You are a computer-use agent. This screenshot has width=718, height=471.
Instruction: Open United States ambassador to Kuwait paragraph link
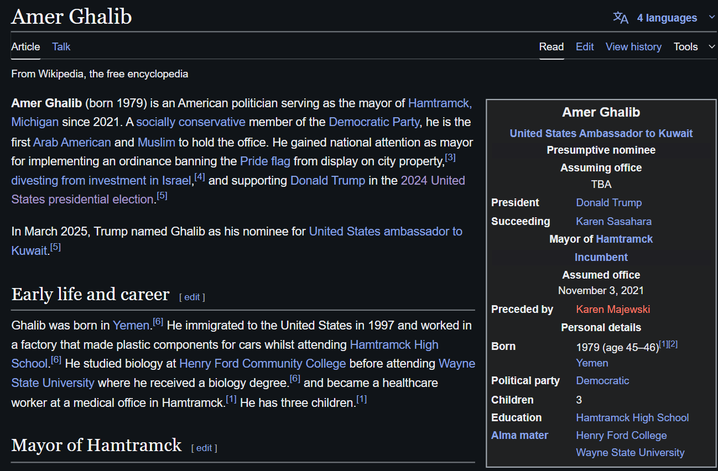pos(386,231)
